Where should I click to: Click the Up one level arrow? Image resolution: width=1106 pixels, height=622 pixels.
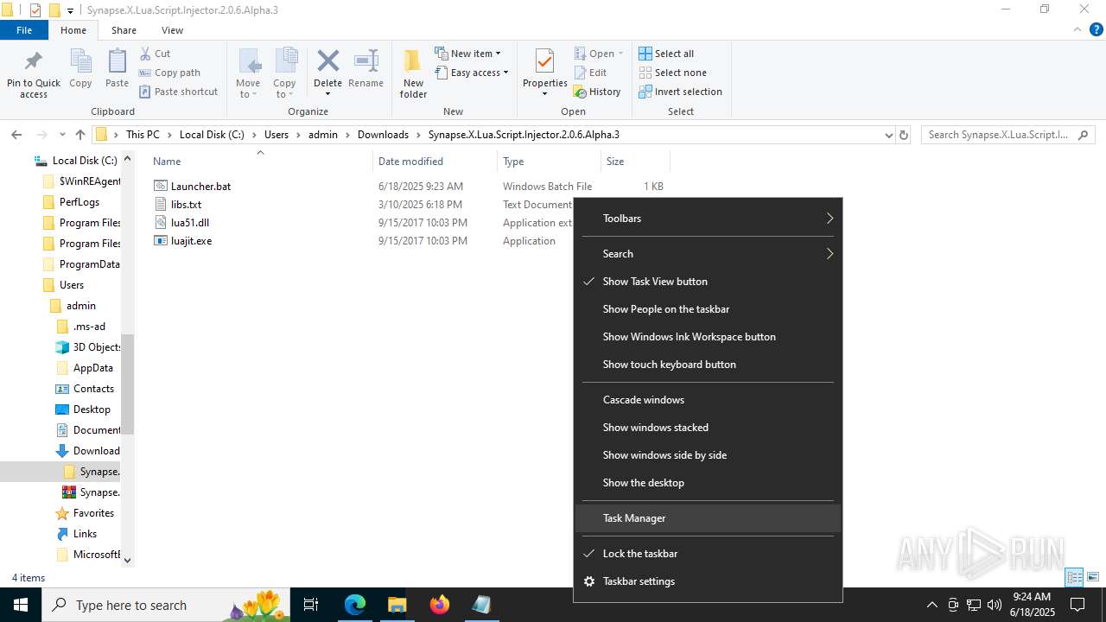tap(80, 135)
